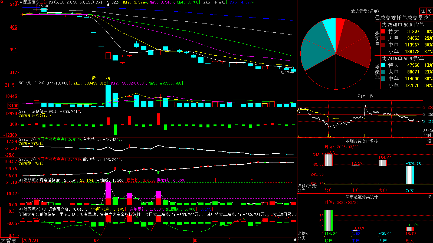Click the 超赢主力持仓 label
The width and height of the screenshot is (433, 243).
pyautogui.click(x=31, y=143)
